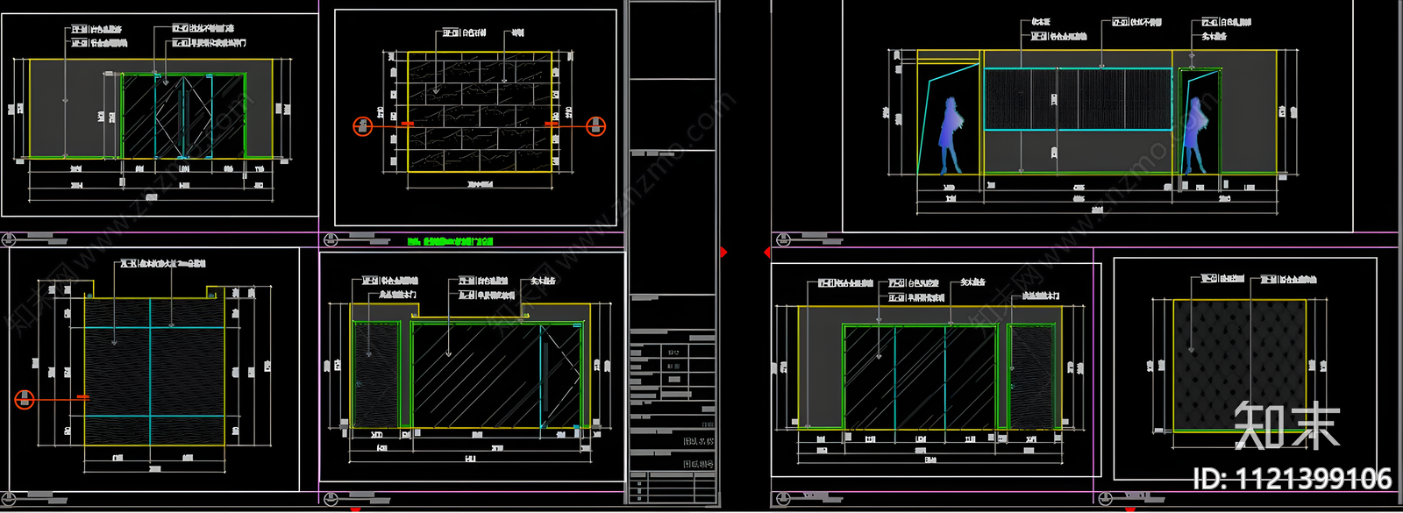Click the title bubble under the marble wall elevation
1403x513 pixels.
point(331,239)
